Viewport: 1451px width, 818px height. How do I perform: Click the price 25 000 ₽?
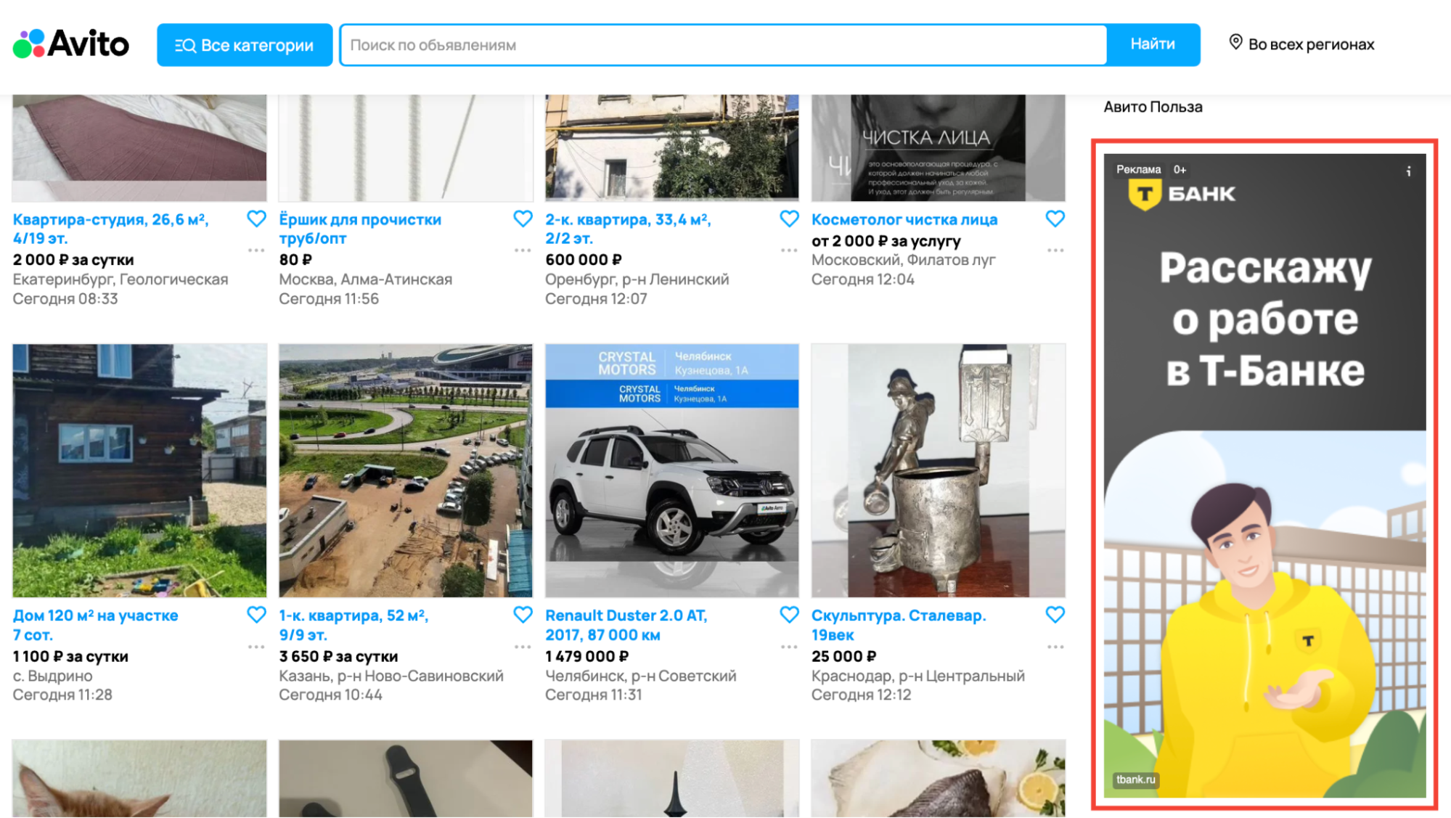(x=843, y=656)
